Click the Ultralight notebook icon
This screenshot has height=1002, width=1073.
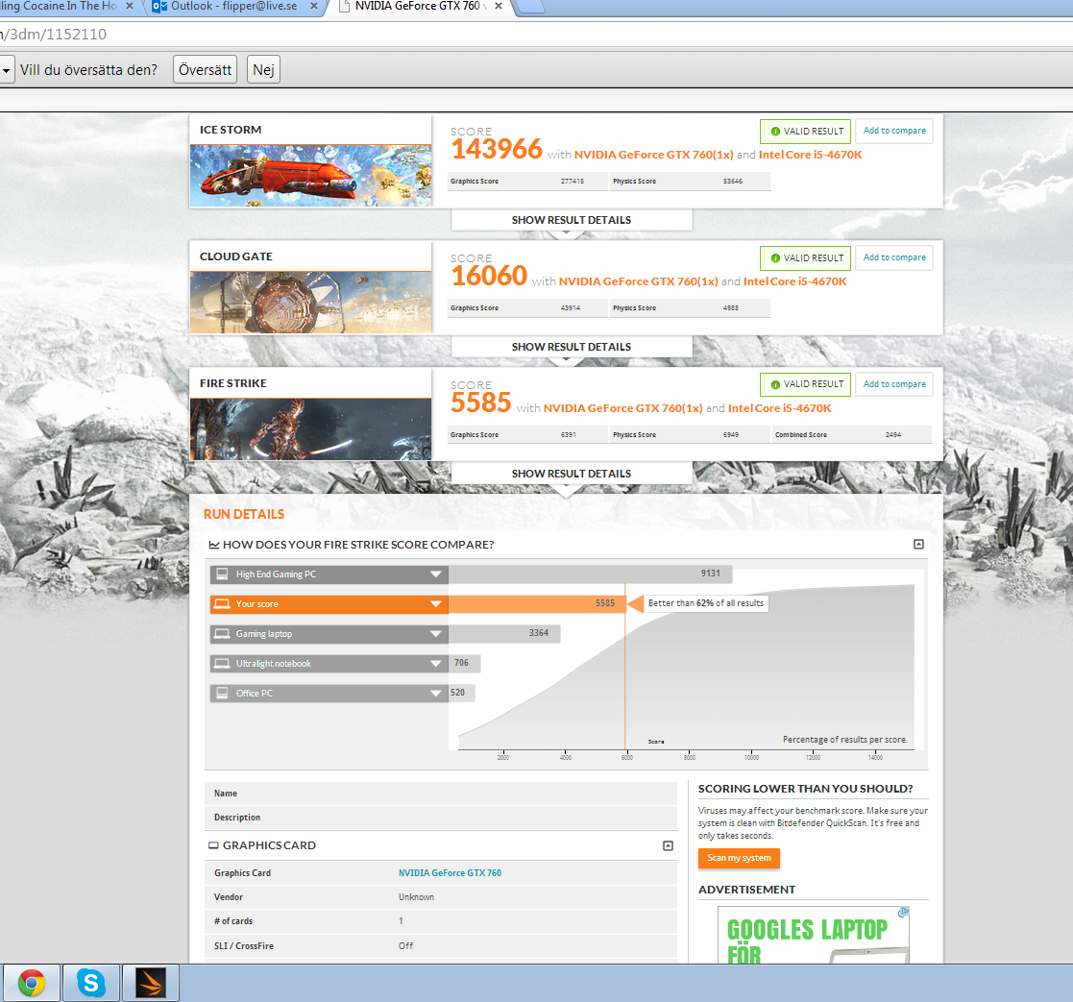click(222, 663)
